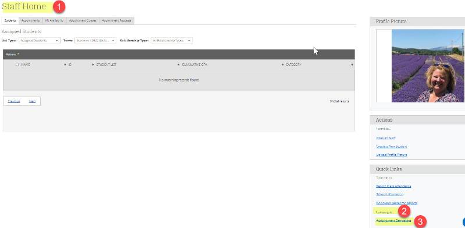Click the No matching records found message
Viewport: 465px width, 228px height.
[x=179, y=80]
